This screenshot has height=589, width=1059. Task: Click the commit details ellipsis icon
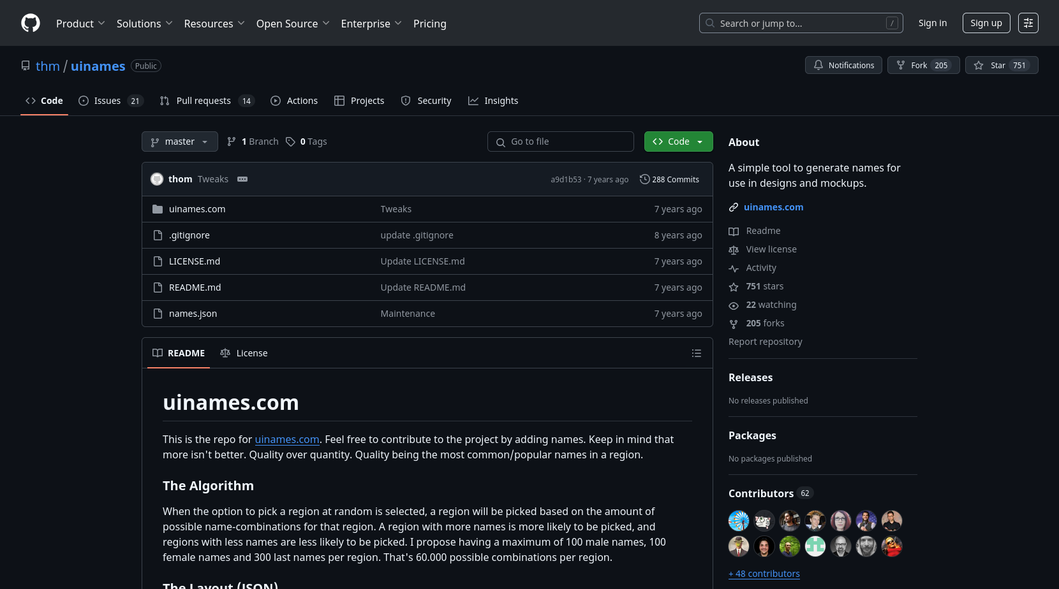click(242, 179)
